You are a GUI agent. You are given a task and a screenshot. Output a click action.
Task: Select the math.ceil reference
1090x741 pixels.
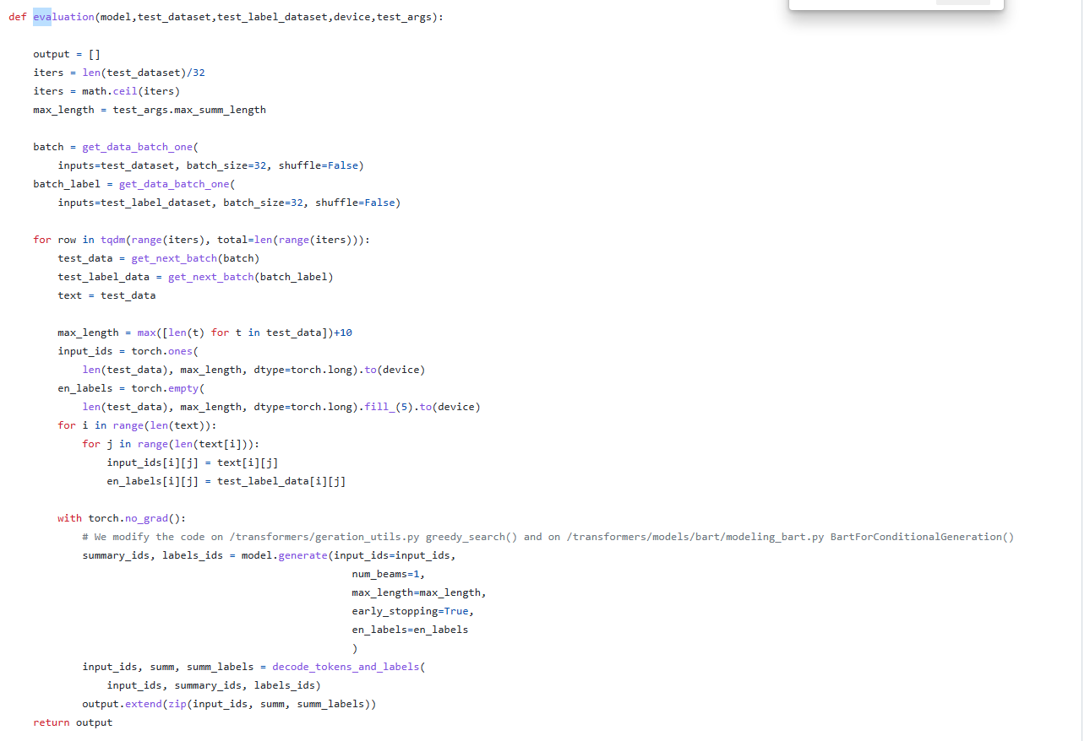coord(125,90)
